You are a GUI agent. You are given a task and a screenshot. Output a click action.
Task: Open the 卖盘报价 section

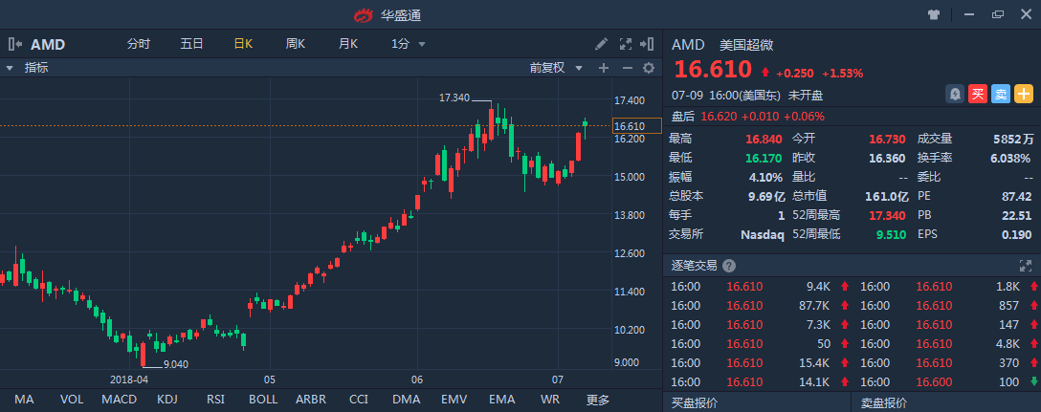tap(884, 402)
